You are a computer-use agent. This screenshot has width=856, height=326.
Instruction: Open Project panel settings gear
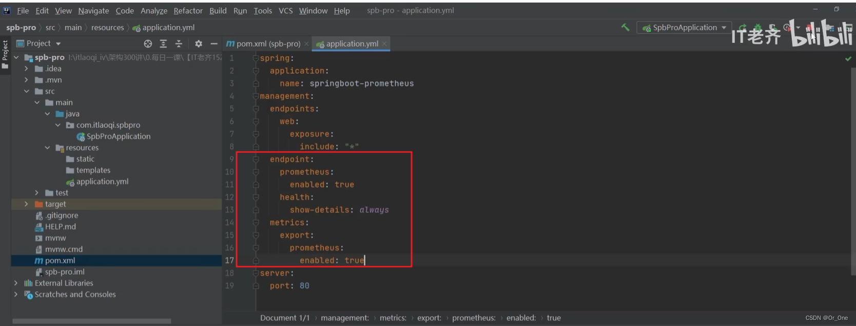click(x=199, y=44)
